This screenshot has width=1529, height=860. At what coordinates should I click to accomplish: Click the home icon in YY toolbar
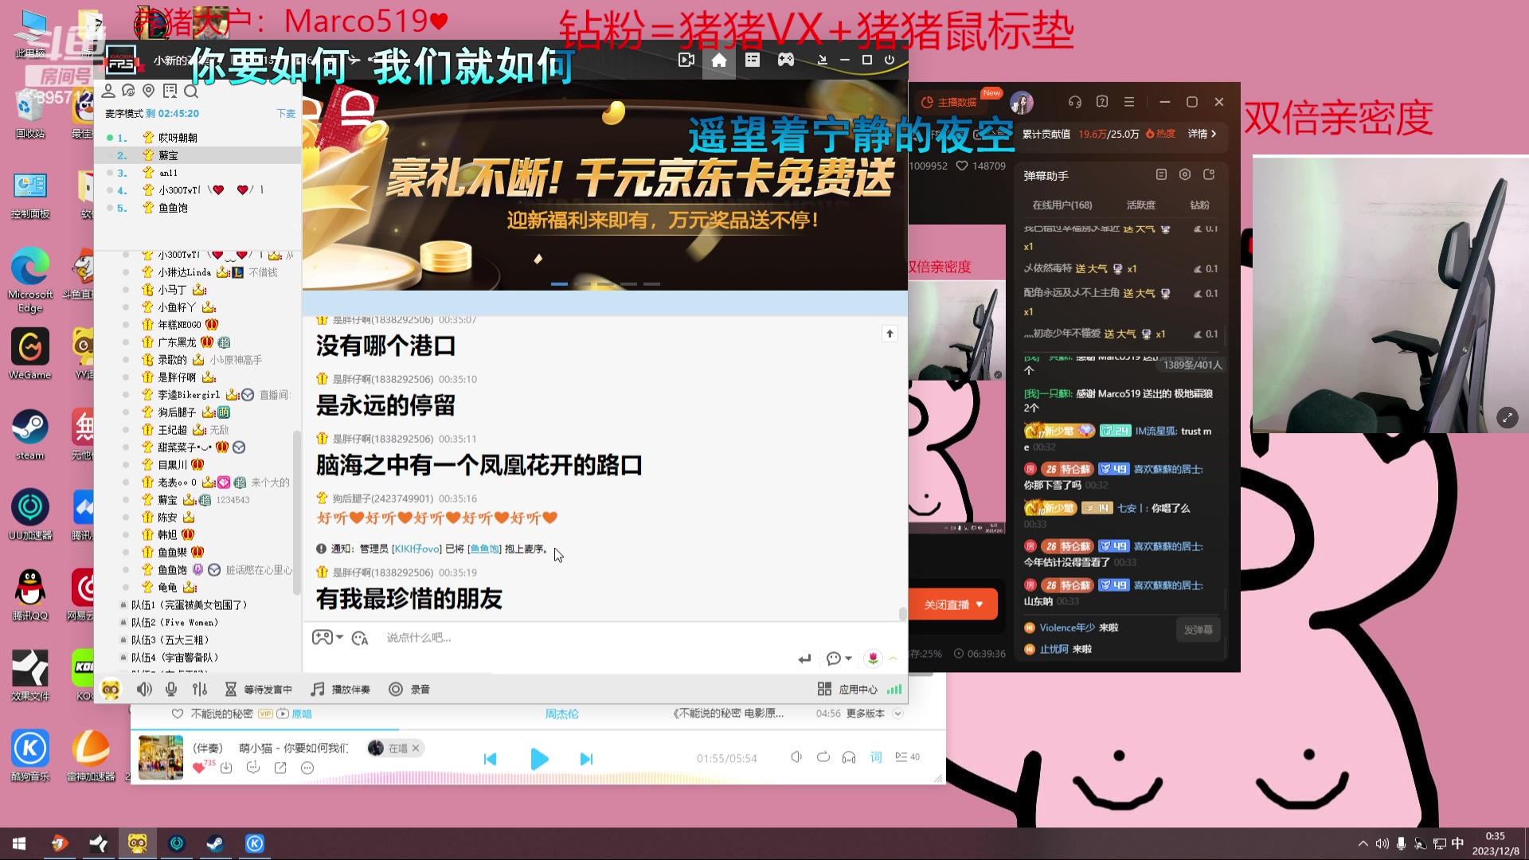(x=718, y=61)
